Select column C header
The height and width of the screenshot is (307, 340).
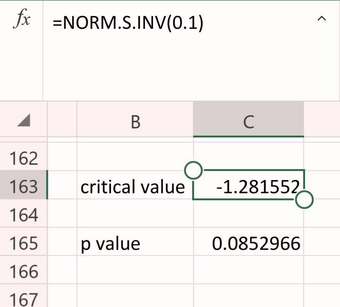pos(248,122)
